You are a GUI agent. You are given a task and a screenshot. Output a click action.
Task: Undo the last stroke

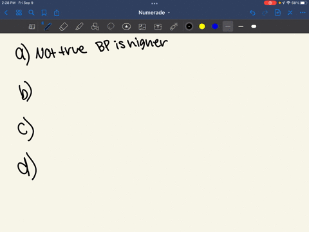pos(252,13)
